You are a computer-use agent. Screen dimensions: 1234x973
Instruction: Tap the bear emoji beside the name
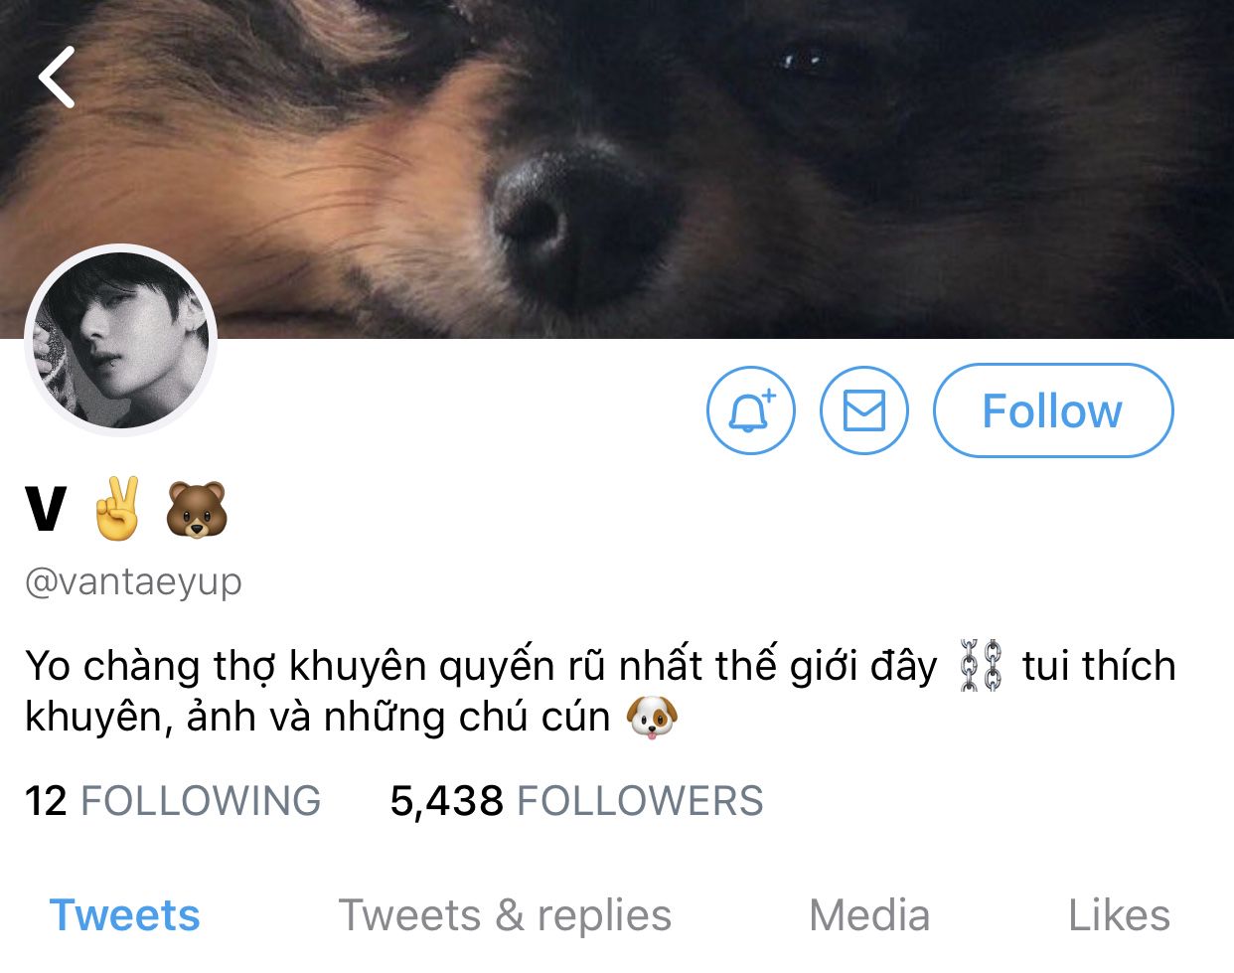point(197,510)
